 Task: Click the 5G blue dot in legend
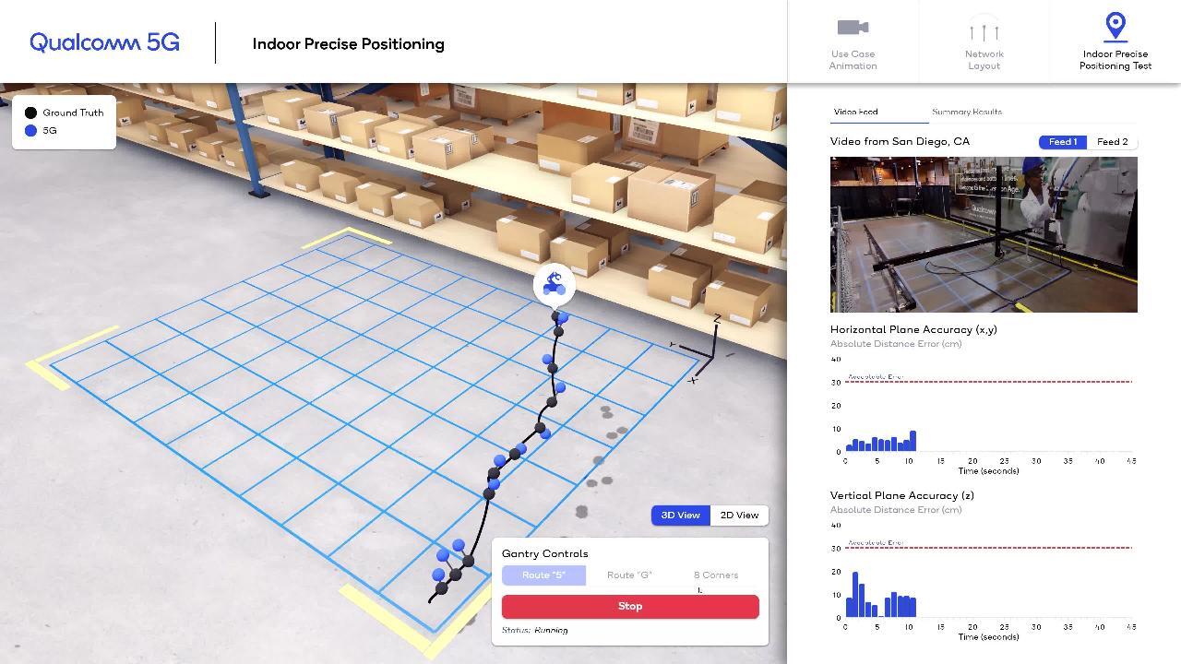[30, 130]
